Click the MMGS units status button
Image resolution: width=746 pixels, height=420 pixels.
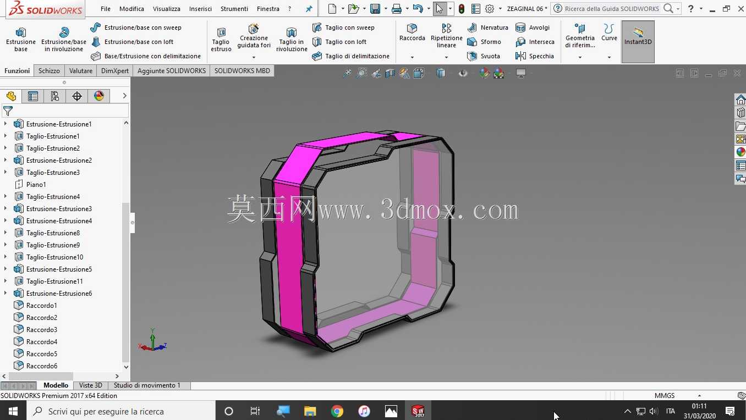tap(665, 395)
